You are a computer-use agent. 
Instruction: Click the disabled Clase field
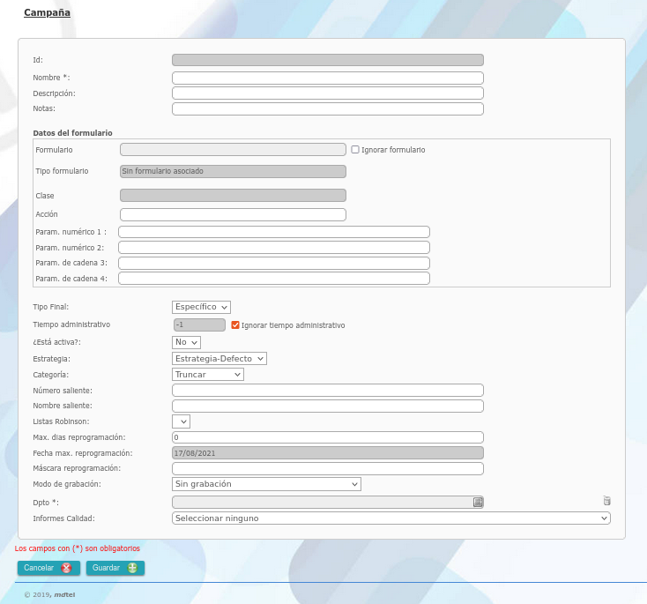pyautogui.click(x=233, y=195)
